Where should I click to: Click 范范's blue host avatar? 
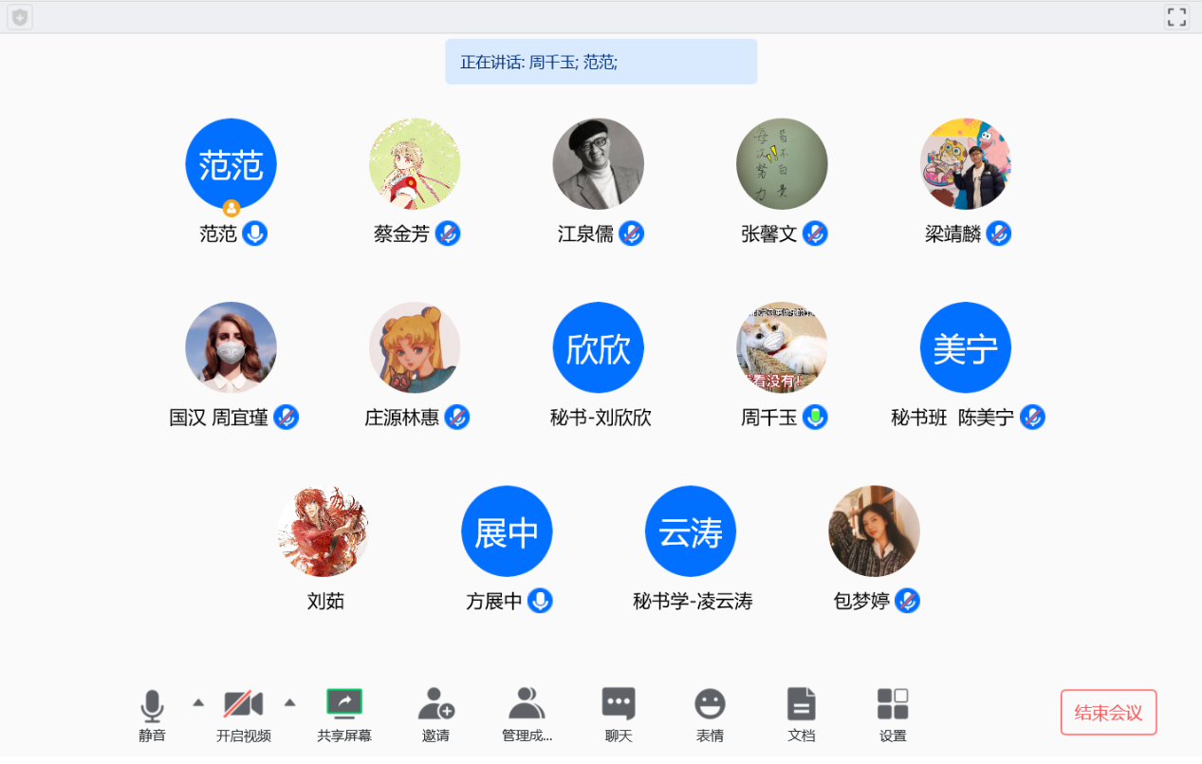point(231,163)
